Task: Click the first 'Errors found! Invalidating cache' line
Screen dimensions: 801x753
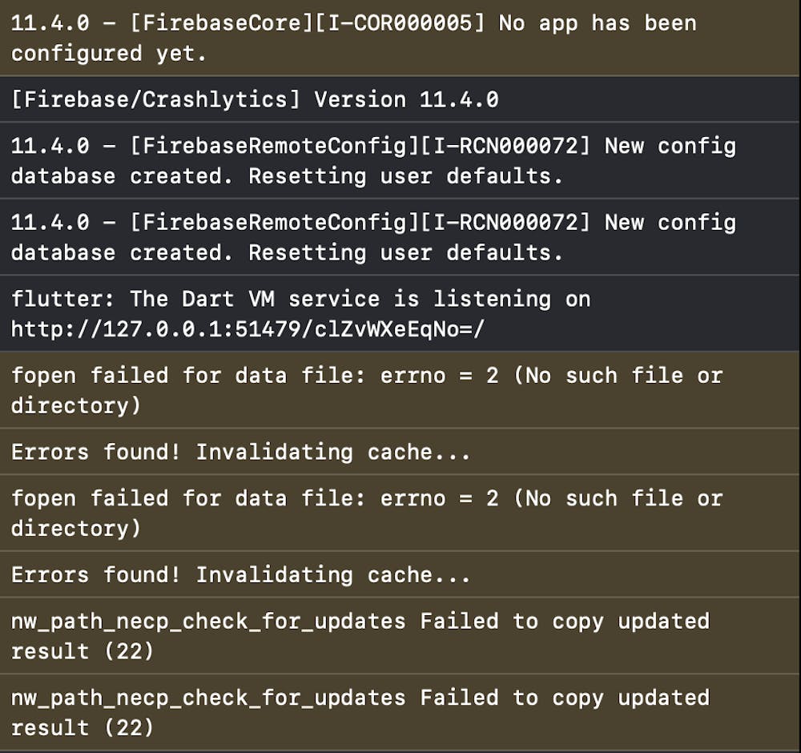Action: (x=240, y=452)
